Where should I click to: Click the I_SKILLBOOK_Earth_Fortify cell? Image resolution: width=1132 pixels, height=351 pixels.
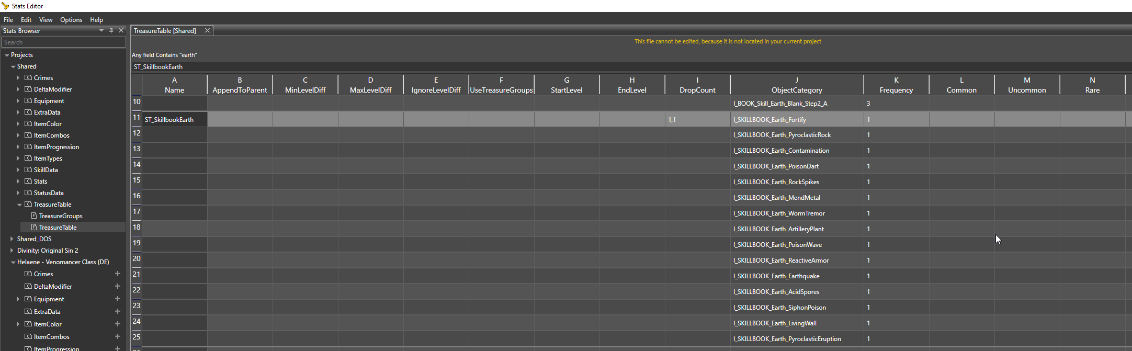tap(797, 119)
